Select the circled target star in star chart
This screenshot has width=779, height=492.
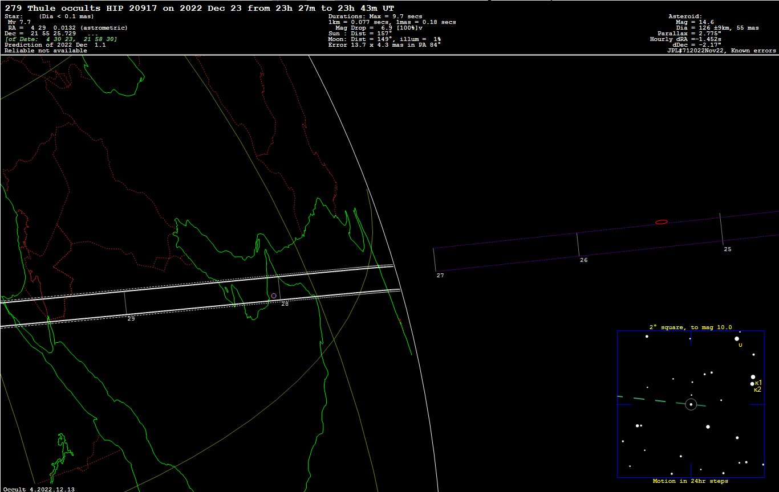(691, 404)
